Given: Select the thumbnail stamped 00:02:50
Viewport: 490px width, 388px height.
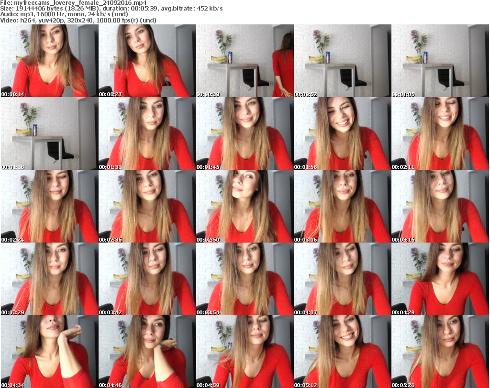Looking at the screenshot, I should click(245, 206).
